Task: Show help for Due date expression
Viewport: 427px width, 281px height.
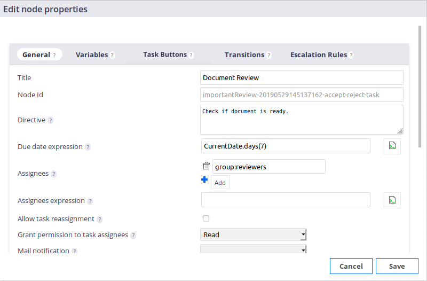Action: (88, 147)
